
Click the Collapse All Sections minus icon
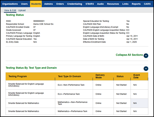(146, 56)
